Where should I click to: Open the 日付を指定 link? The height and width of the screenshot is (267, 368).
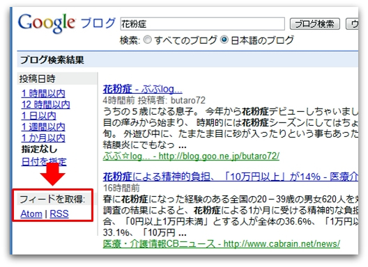click(44, 161)
